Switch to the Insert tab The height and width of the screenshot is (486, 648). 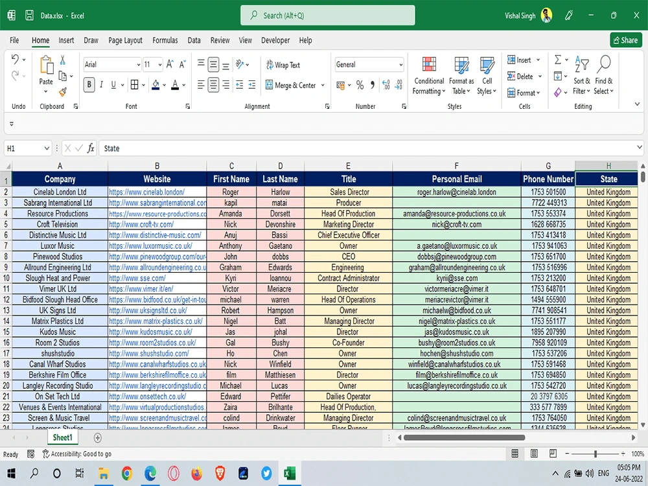[66, 40]
